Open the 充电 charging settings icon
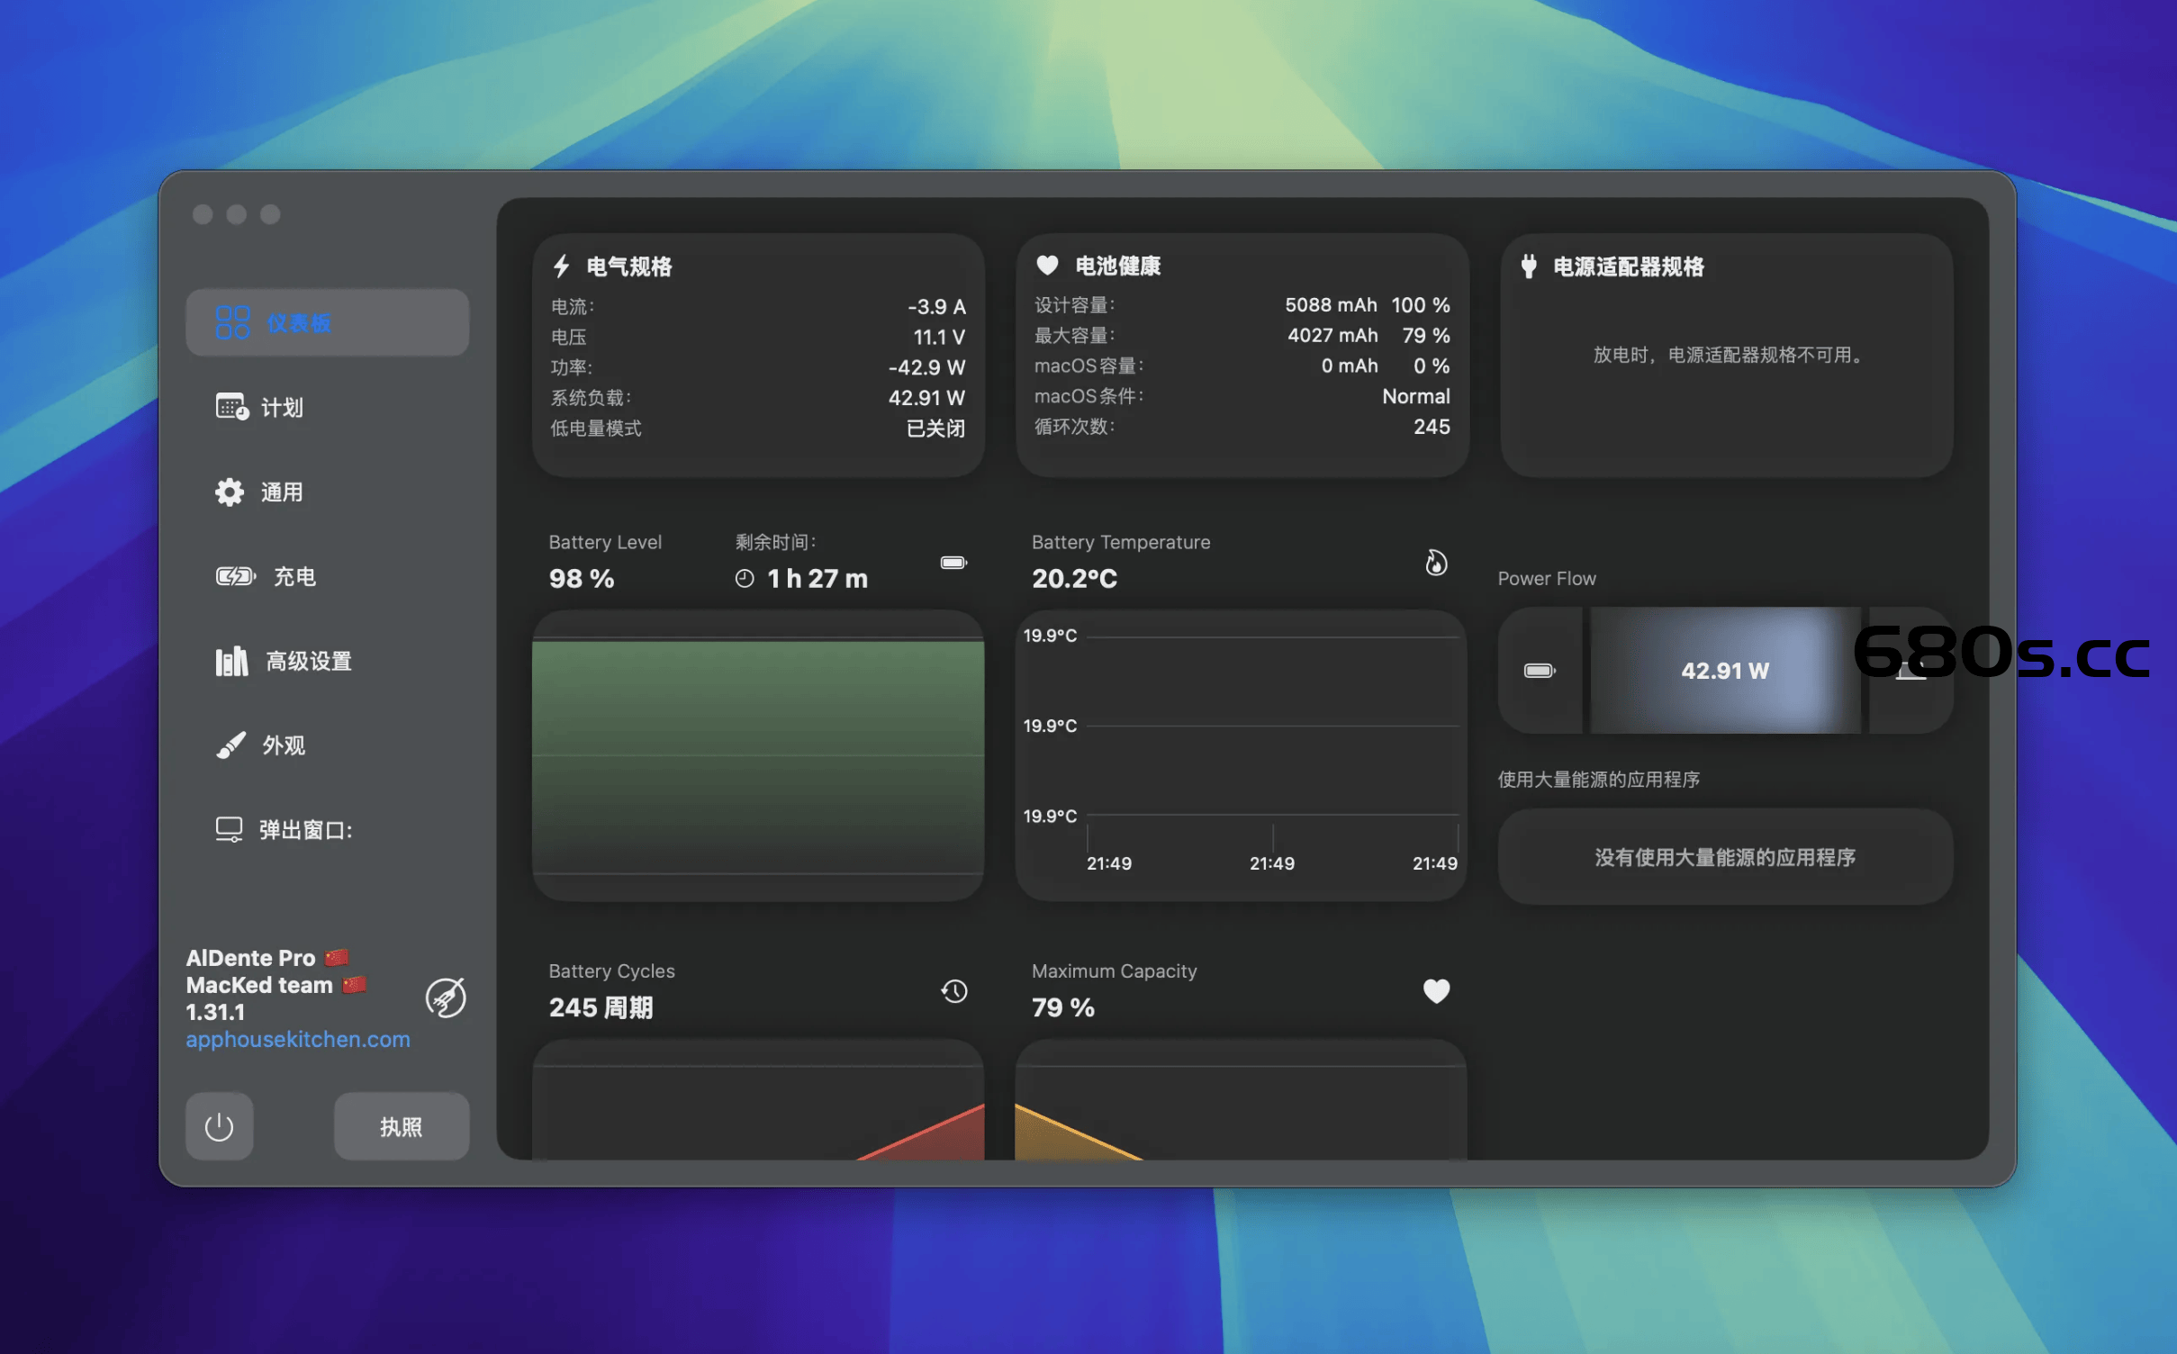This screenshot has width=2177, height=1354. coord(232,576)
